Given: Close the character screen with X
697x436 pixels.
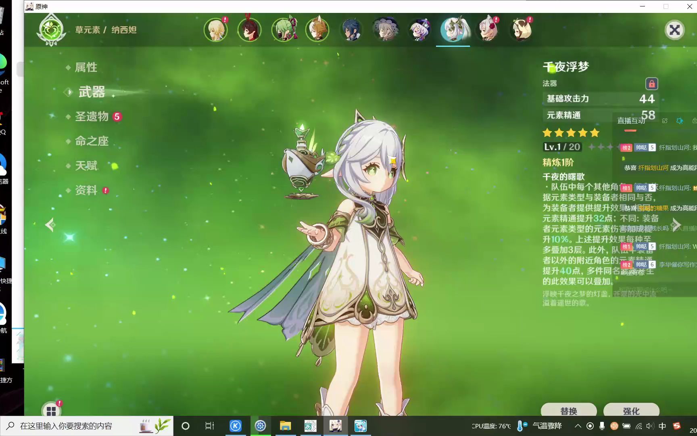Looking at the screenshot, I should [674, 30].
